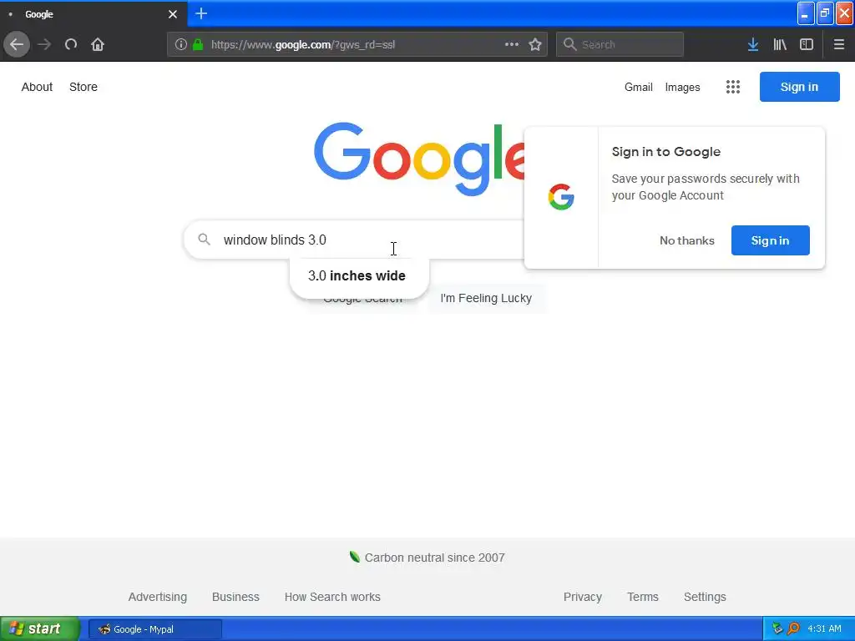This screenshot has height=641, width=855.
Task: Show site information icon in address bar
Action: [x=180, y=45]
